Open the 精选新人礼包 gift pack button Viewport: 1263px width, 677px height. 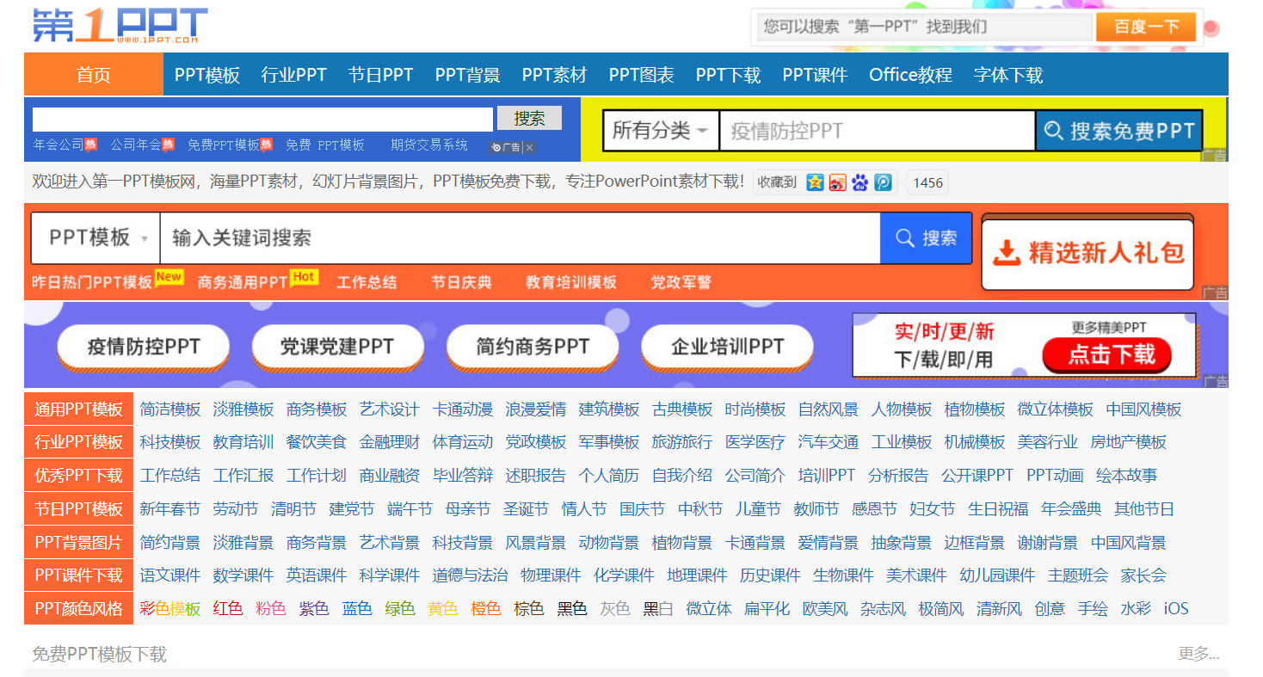[x=1087, y=253]
